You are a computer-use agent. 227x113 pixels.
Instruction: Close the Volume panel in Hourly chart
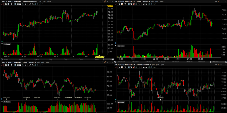2,44
